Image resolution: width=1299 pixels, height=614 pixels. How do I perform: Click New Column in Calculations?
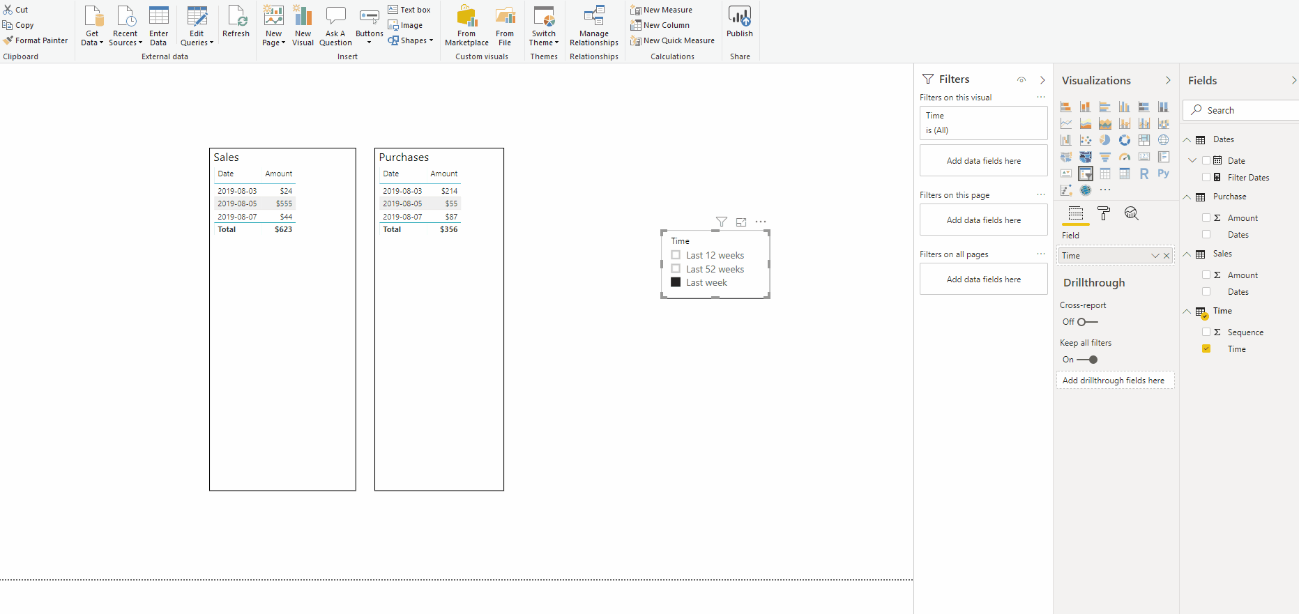tap(660, 25)
